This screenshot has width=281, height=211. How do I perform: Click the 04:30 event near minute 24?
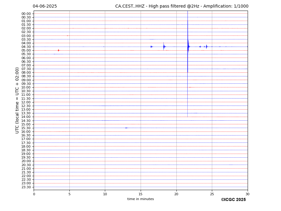(x=206, y=47)
